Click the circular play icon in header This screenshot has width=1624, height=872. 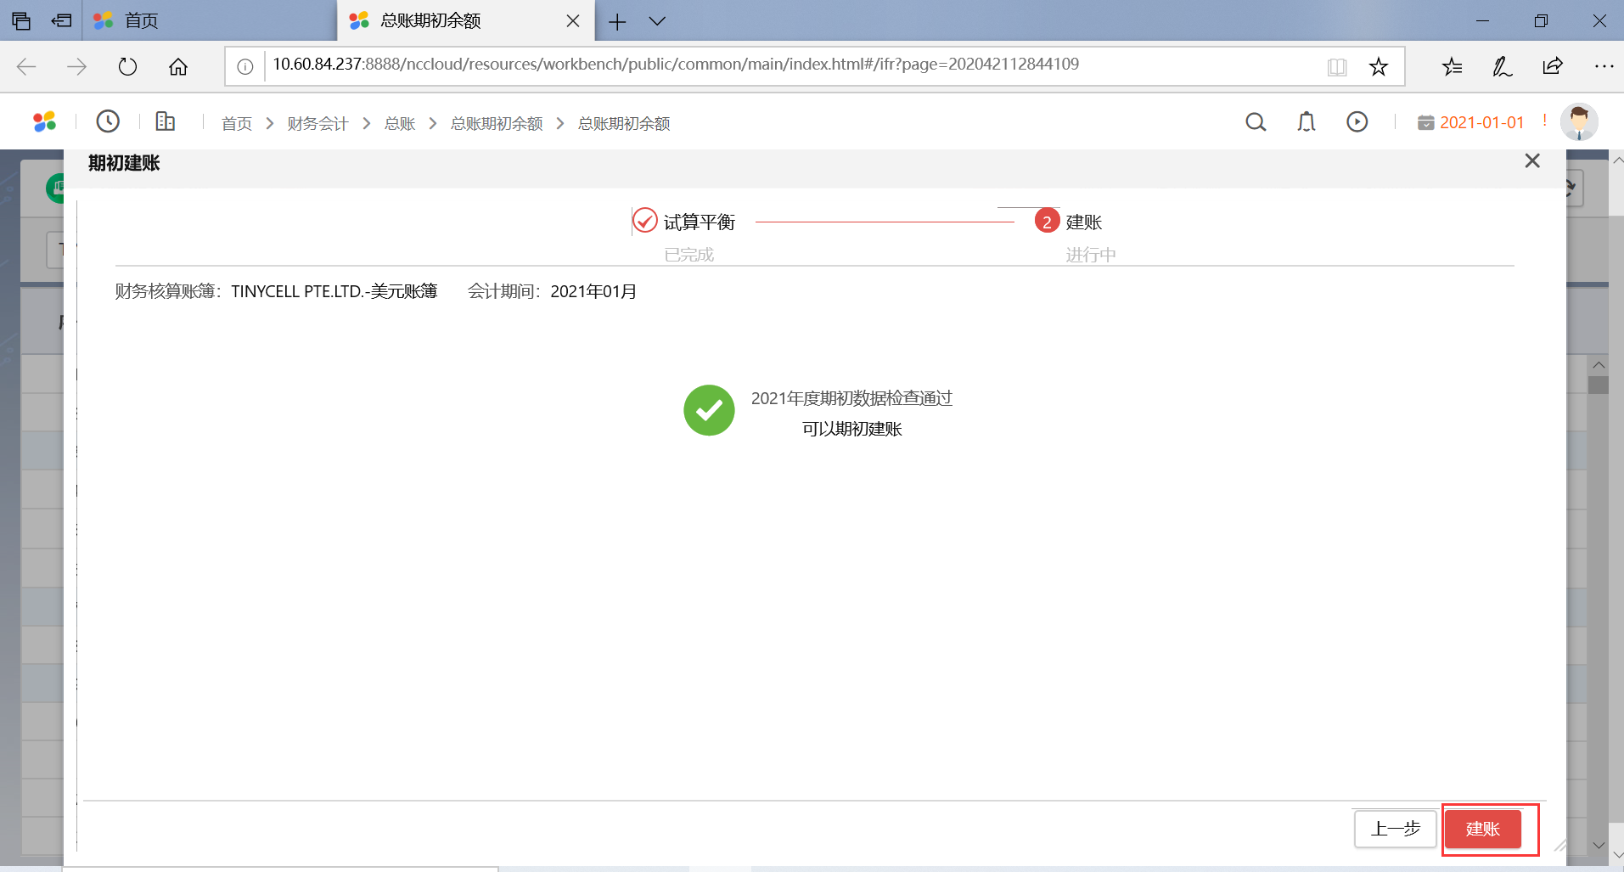pyautogui.click(x=1357, y=122)
